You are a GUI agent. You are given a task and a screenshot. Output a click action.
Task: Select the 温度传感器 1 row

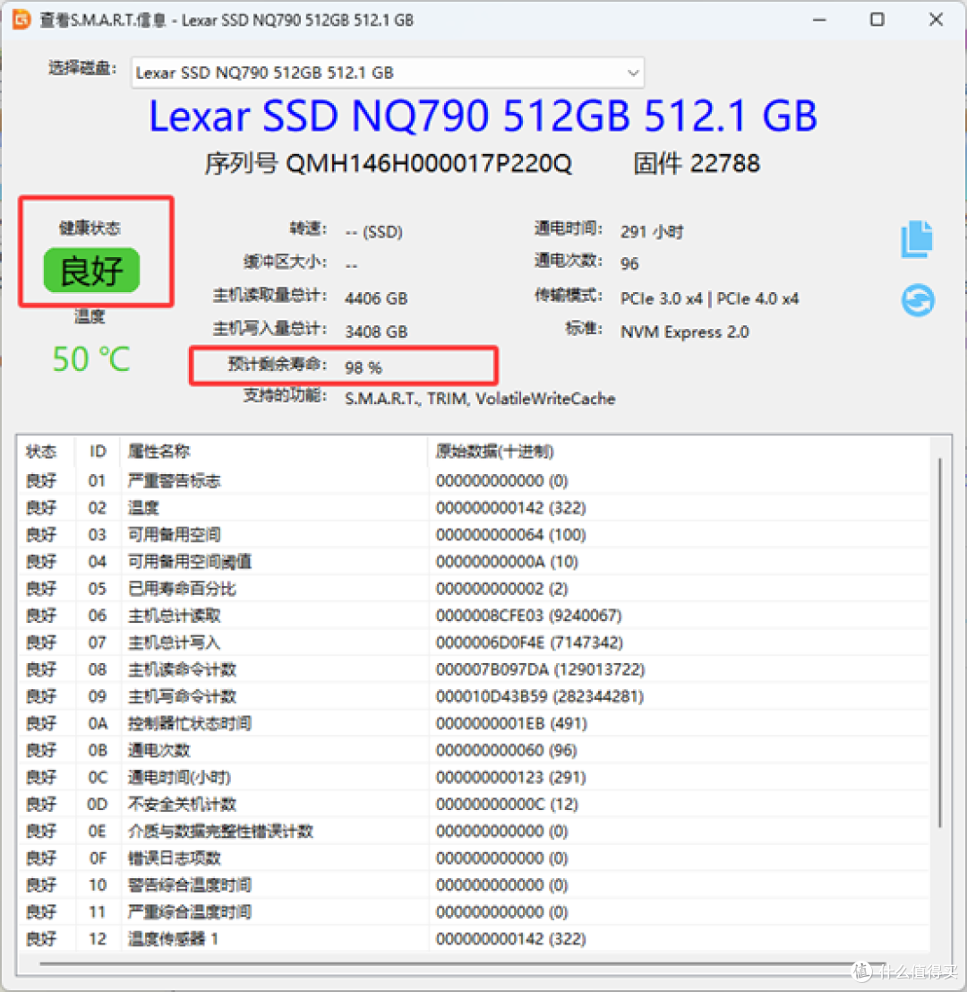(x=474, y=939)
